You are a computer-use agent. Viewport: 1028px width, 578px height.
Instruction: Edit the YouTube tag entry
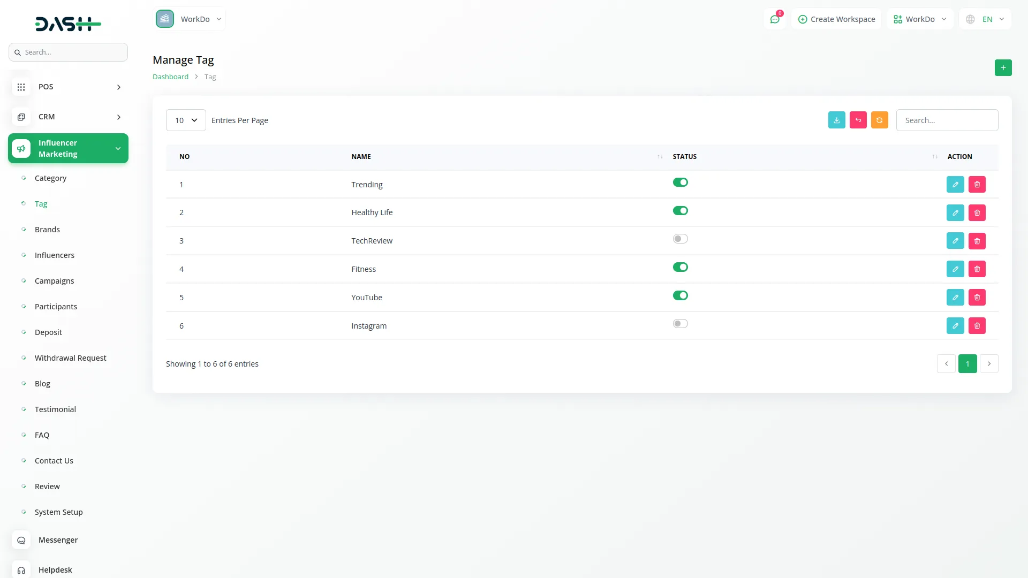955,297
